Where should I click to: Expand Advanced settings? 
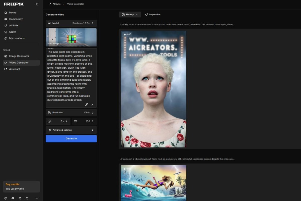[x=71, y=130]
